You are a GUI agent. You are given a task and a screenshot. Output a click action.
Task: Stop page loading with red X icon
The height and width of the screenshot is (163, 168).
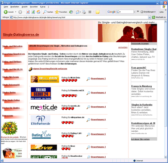click(28, 12)
